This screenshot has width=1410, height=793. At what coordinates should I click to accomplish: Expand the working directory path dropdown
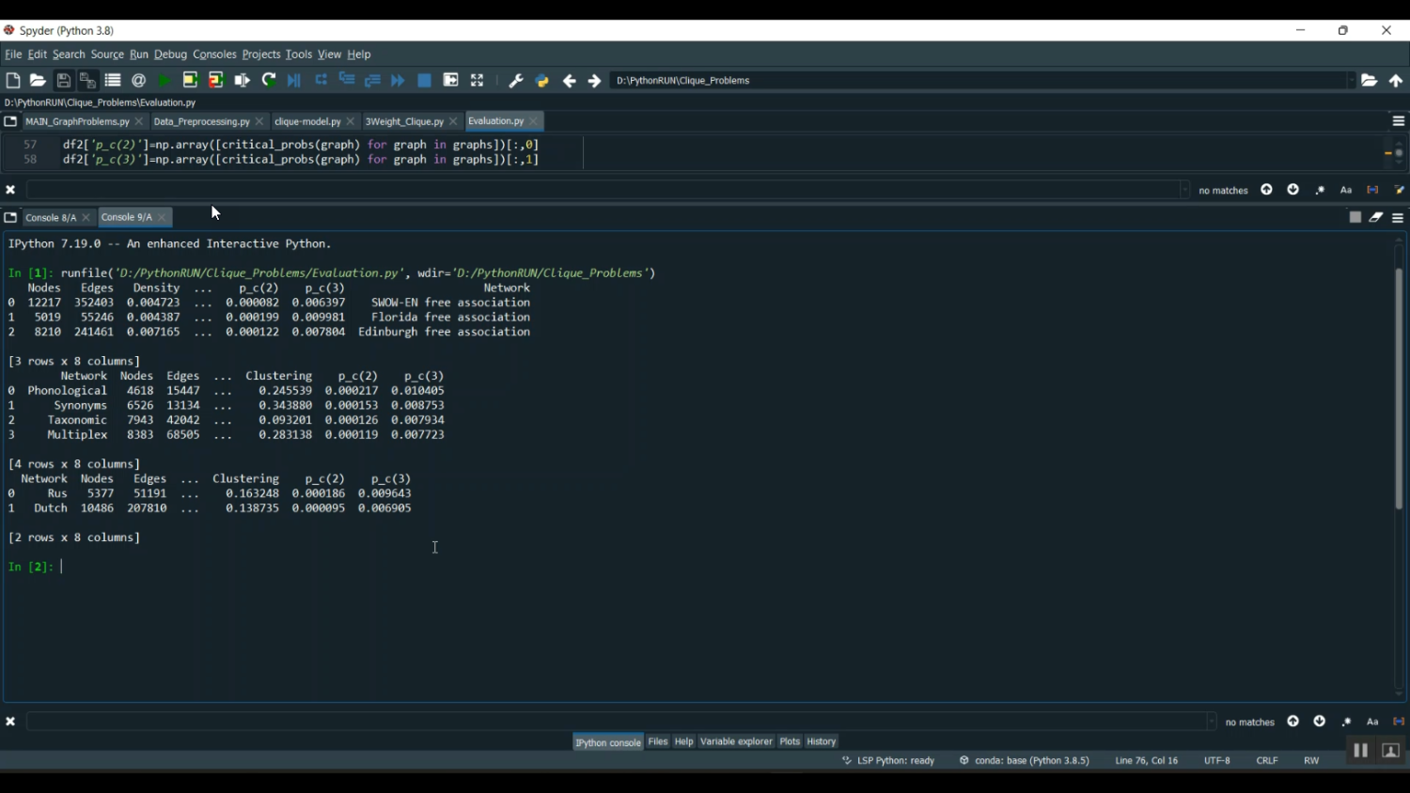pyautogui.click(x=1352, y=81)
